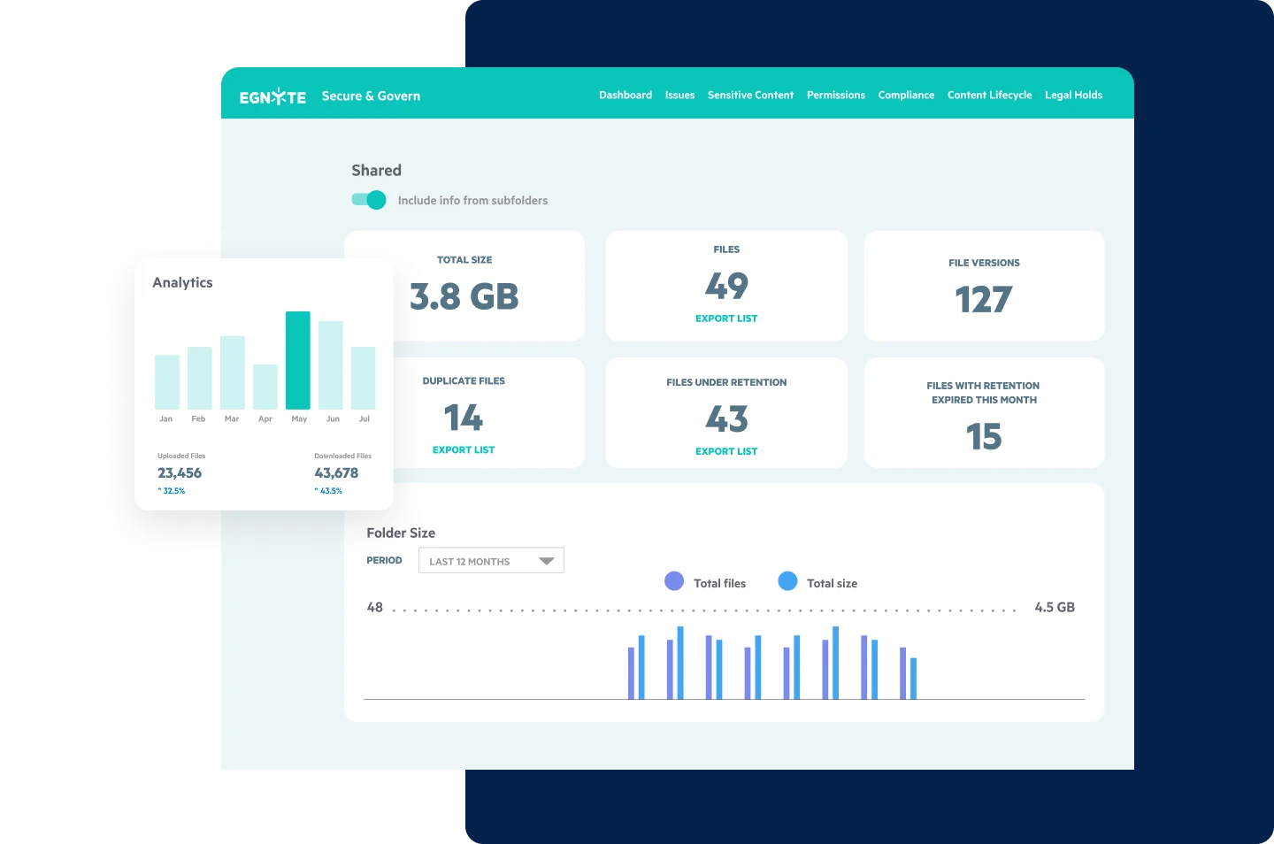Screen dimensions: 1274x844
Task: Toggle Include info from subfolders switch
Action: pos(369,200)
